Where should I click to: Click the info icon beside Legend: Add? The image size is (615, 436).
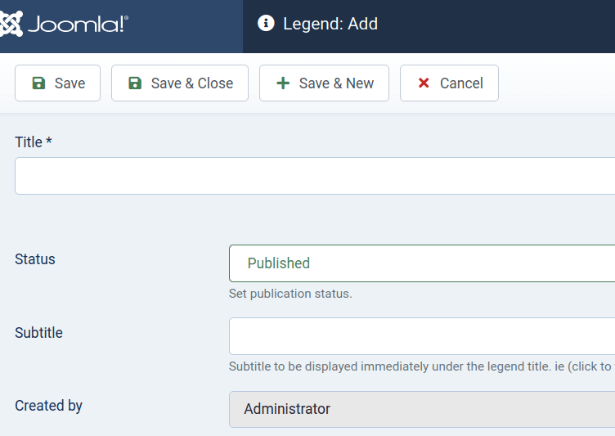point(266,23)
